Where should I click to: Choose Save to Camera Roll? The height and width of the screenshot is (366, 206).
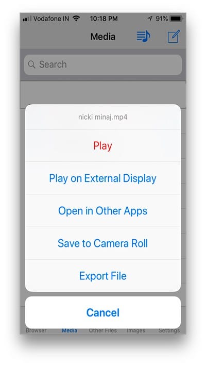point(103,243)
